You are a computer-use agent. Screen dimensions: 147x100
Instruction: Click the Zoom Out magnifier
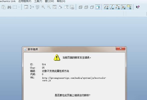point(49,7)
